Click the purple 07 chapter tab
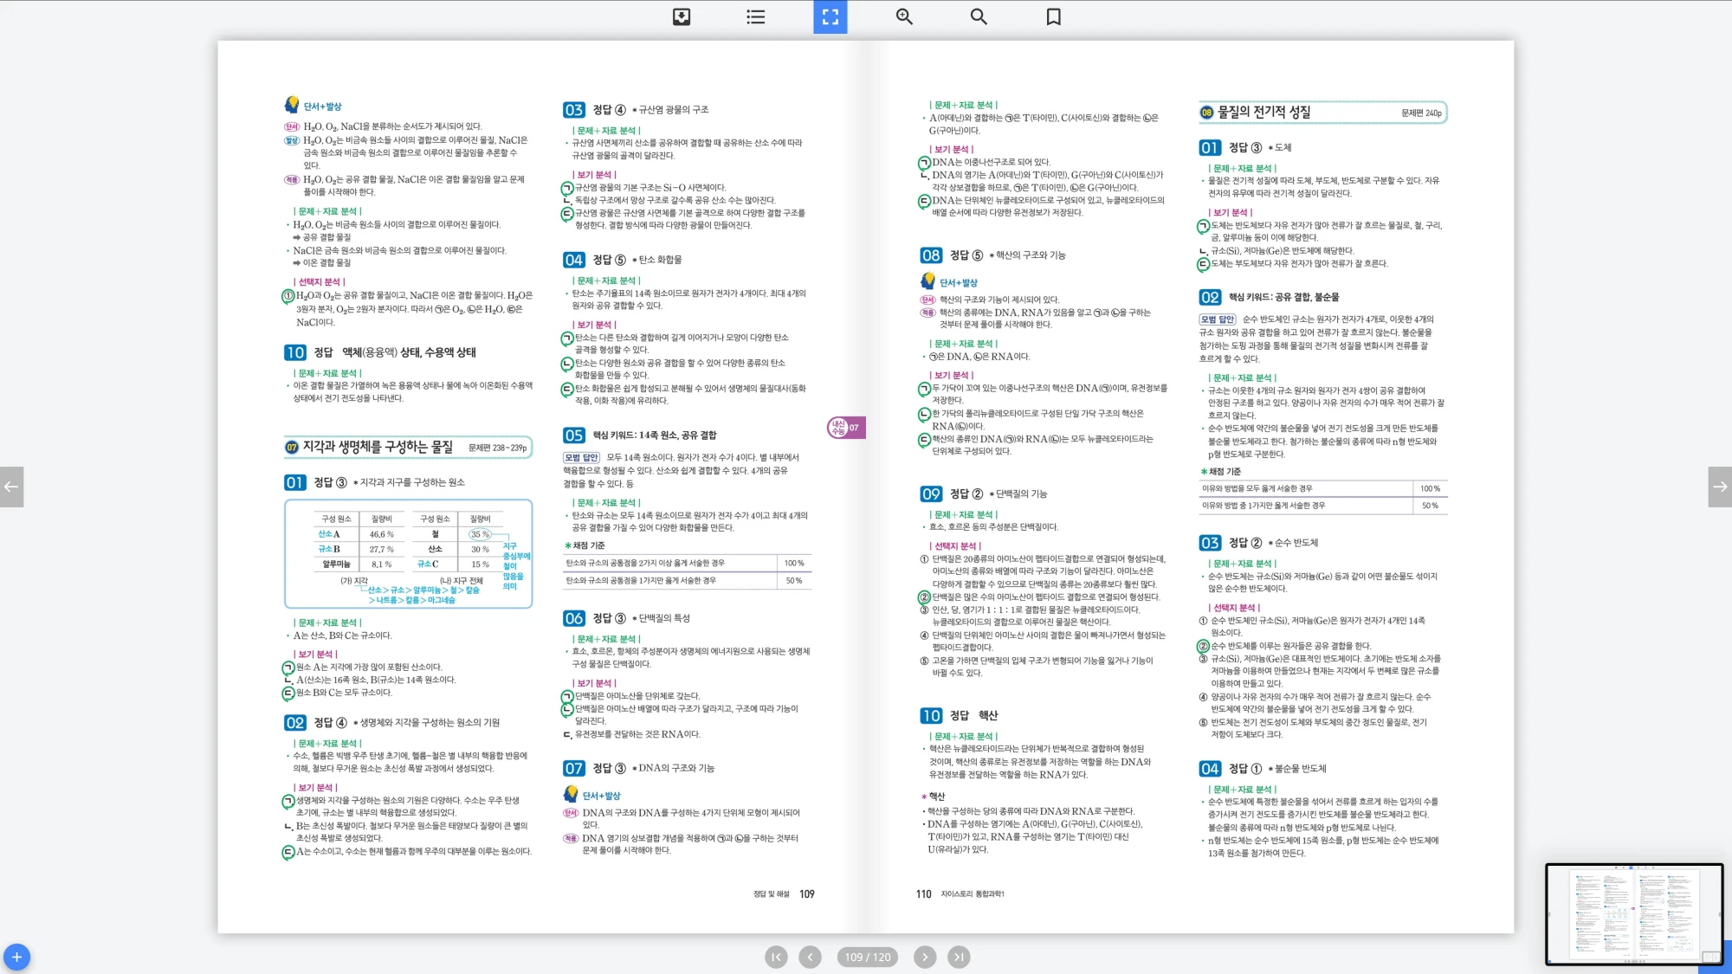Viewport: 1732px width, 974px height. (x=846, y=428)
